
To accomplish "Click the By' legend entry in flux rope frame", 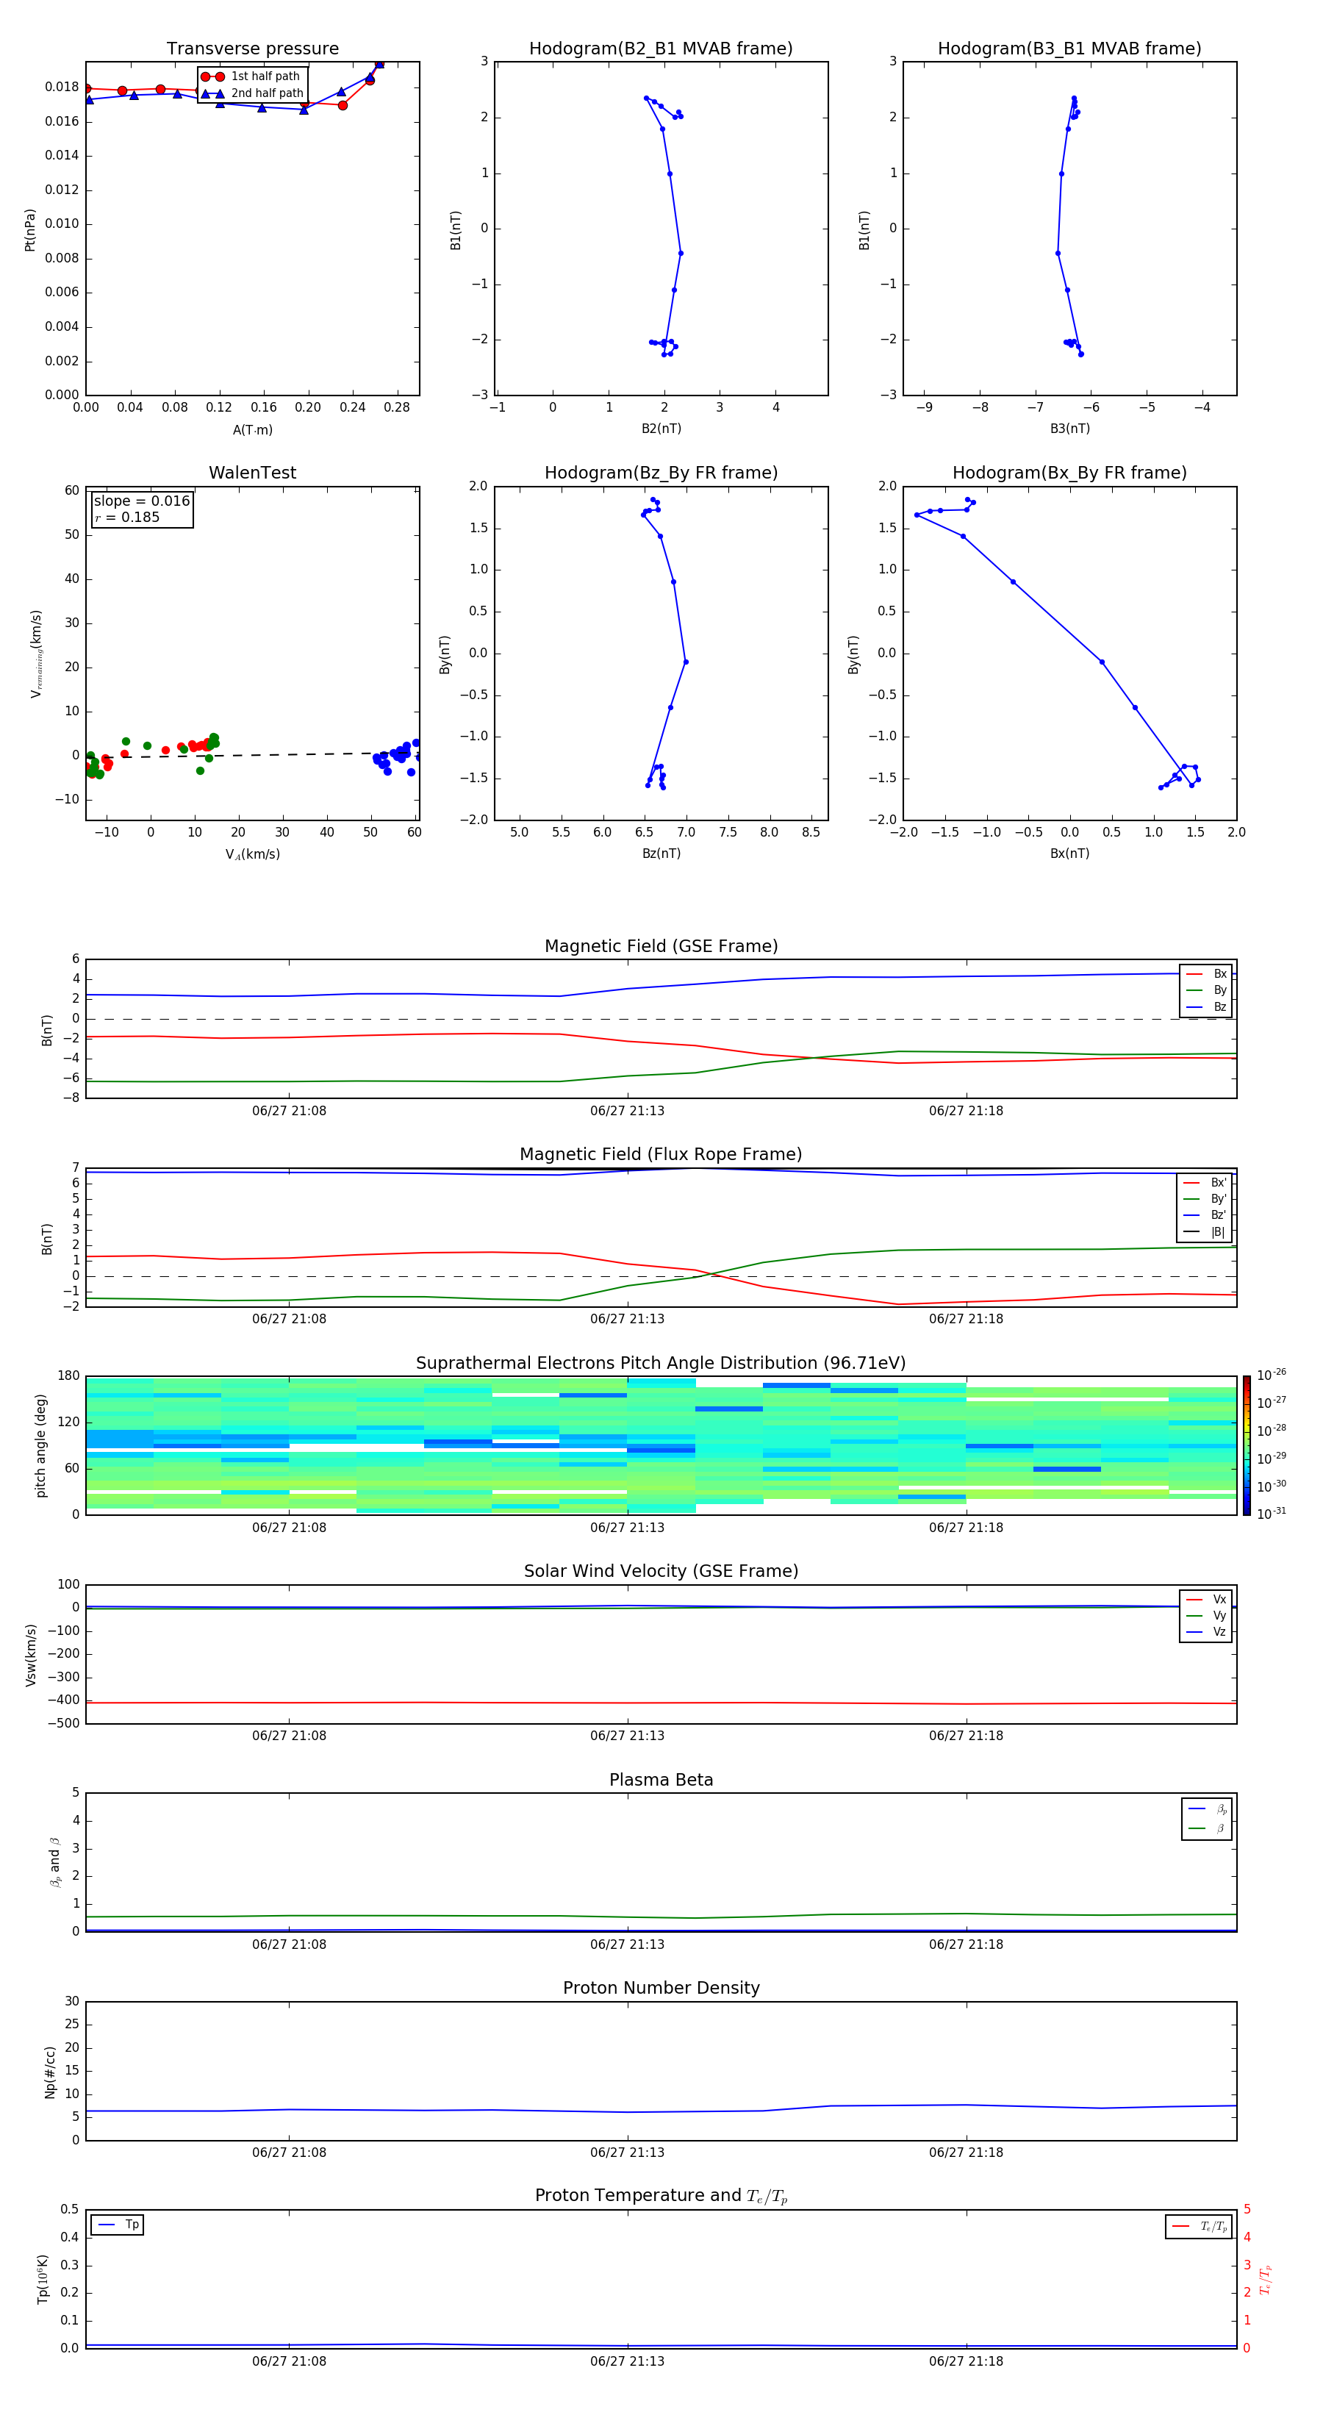I will (1205, 1199).
